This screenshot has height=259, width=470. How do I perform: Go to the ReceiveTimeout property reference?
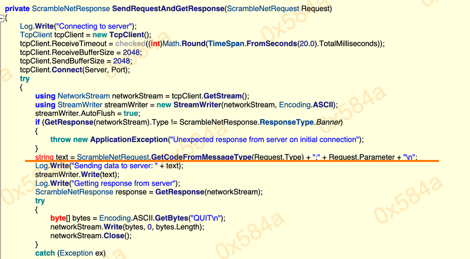point(83,44)
